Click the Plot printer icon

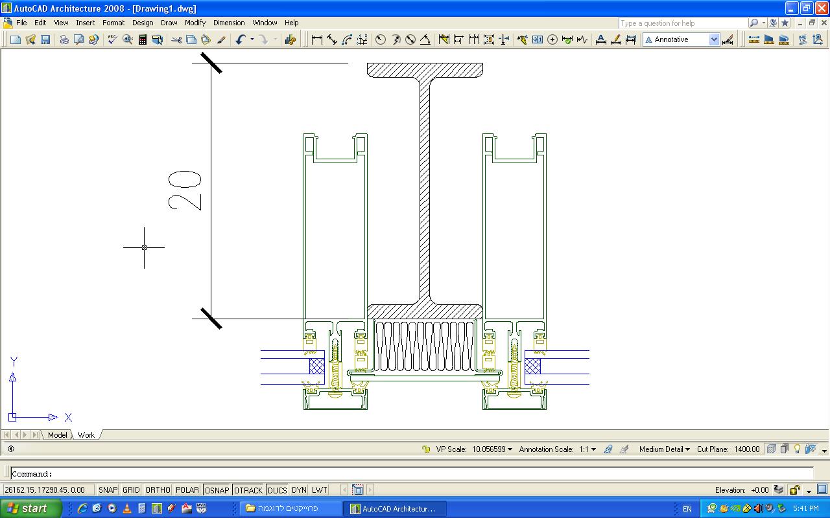point(64,39)
